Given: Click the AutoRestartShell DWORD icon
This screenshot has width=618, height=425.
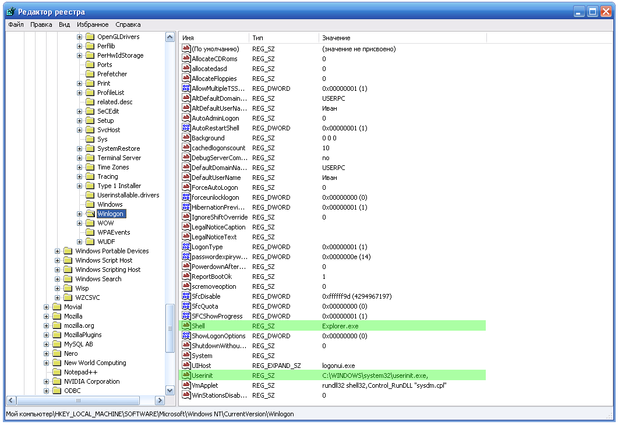Looking at the screenshot, I should pos(186,128).
